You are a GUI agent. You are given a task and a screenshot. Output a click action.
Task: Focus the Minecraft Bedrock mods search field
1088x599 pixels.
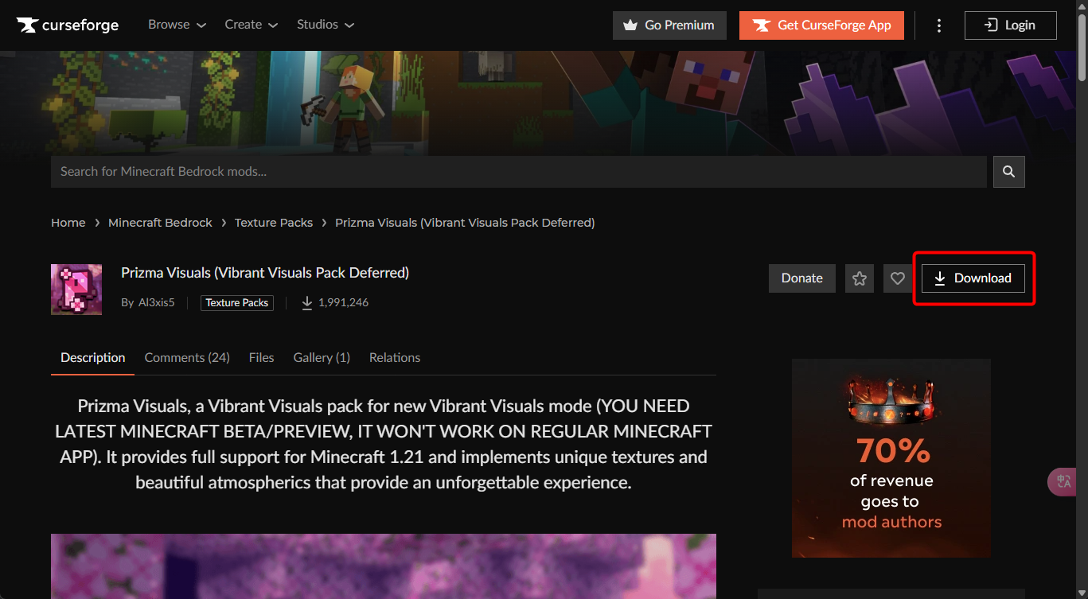pos(517,172)
